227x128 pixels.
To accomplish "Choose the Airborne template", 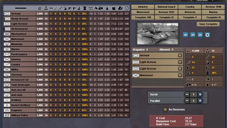I will tap(190, 12).
